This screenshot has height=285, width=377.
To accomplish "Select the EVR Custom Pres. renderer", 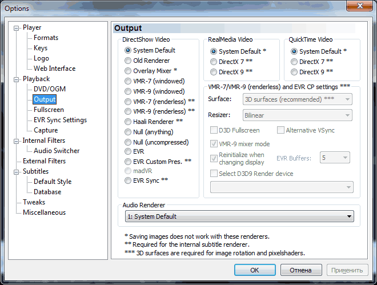I will [129, 162].
